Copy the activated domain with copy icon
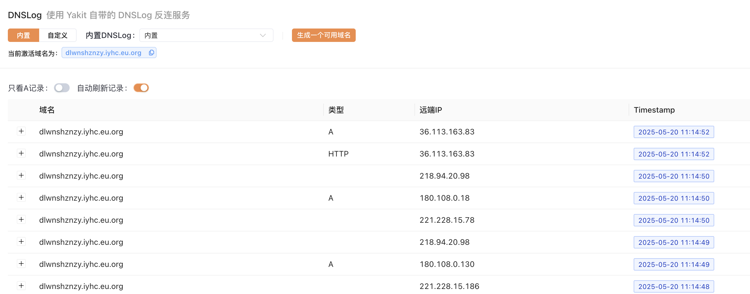The image size is (750, 294). (x=151, y=53)
